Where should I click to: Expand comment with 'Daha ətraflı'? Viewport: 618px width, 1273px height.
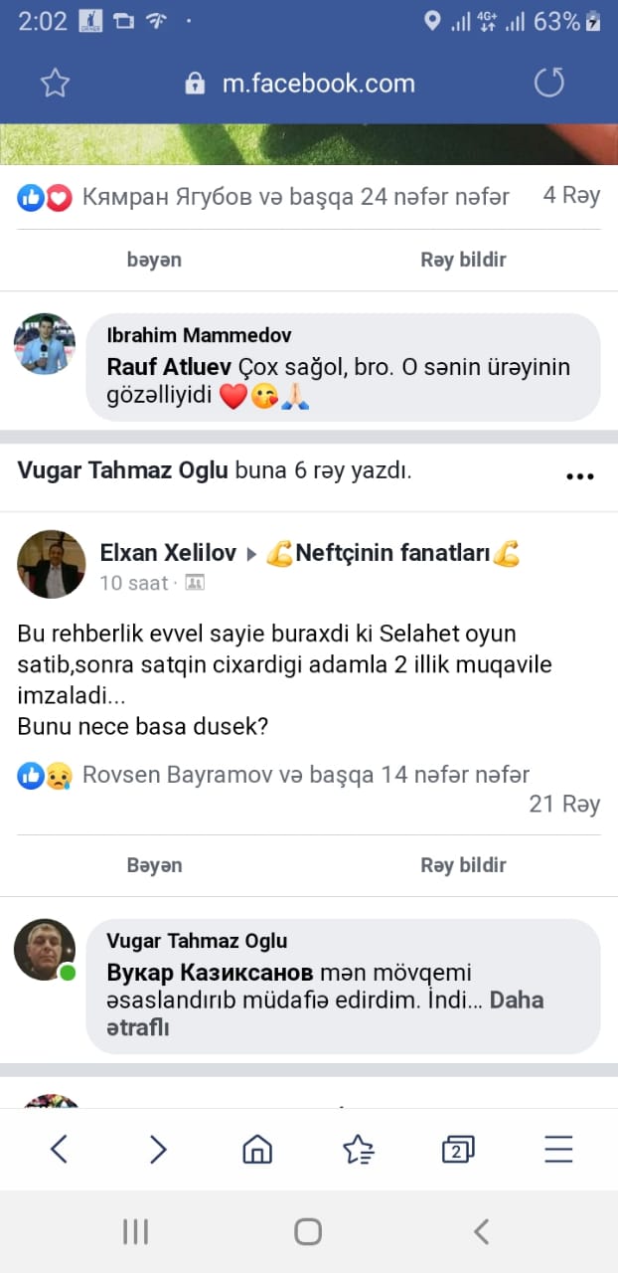(x=516, y=1000)
